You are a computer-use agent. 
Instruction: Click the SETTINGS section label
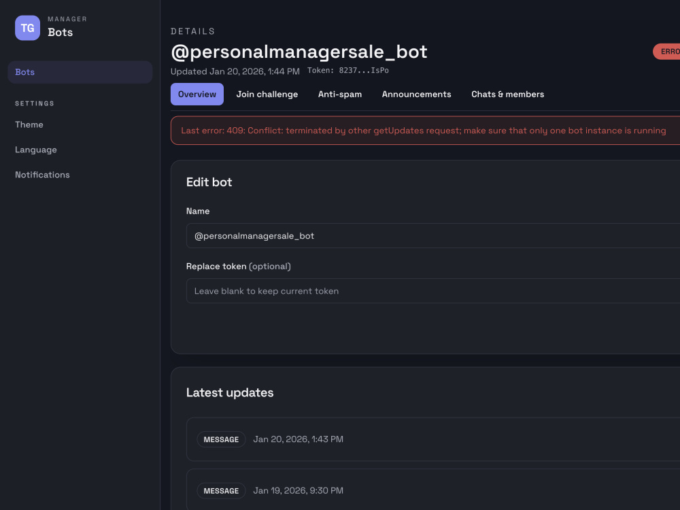click(35, 103)
